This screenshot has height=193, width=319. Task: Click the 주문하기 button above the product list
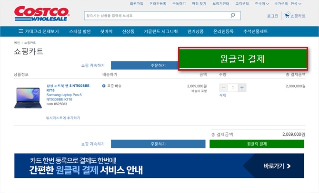coord(145,65)
